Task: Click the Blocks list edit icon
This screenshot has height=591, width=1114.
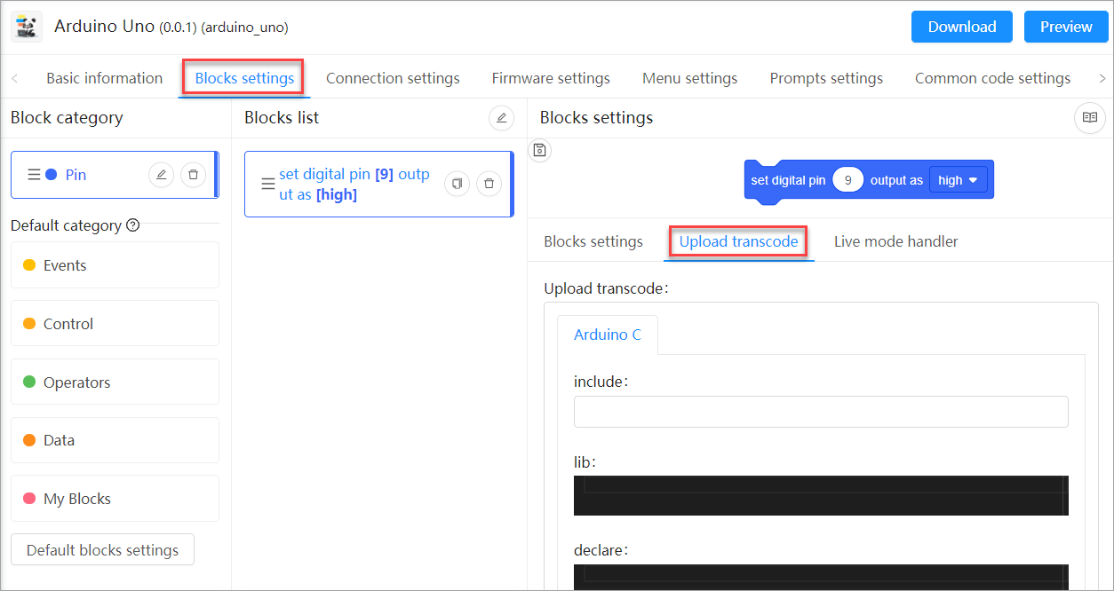Action: pos(501,118)
